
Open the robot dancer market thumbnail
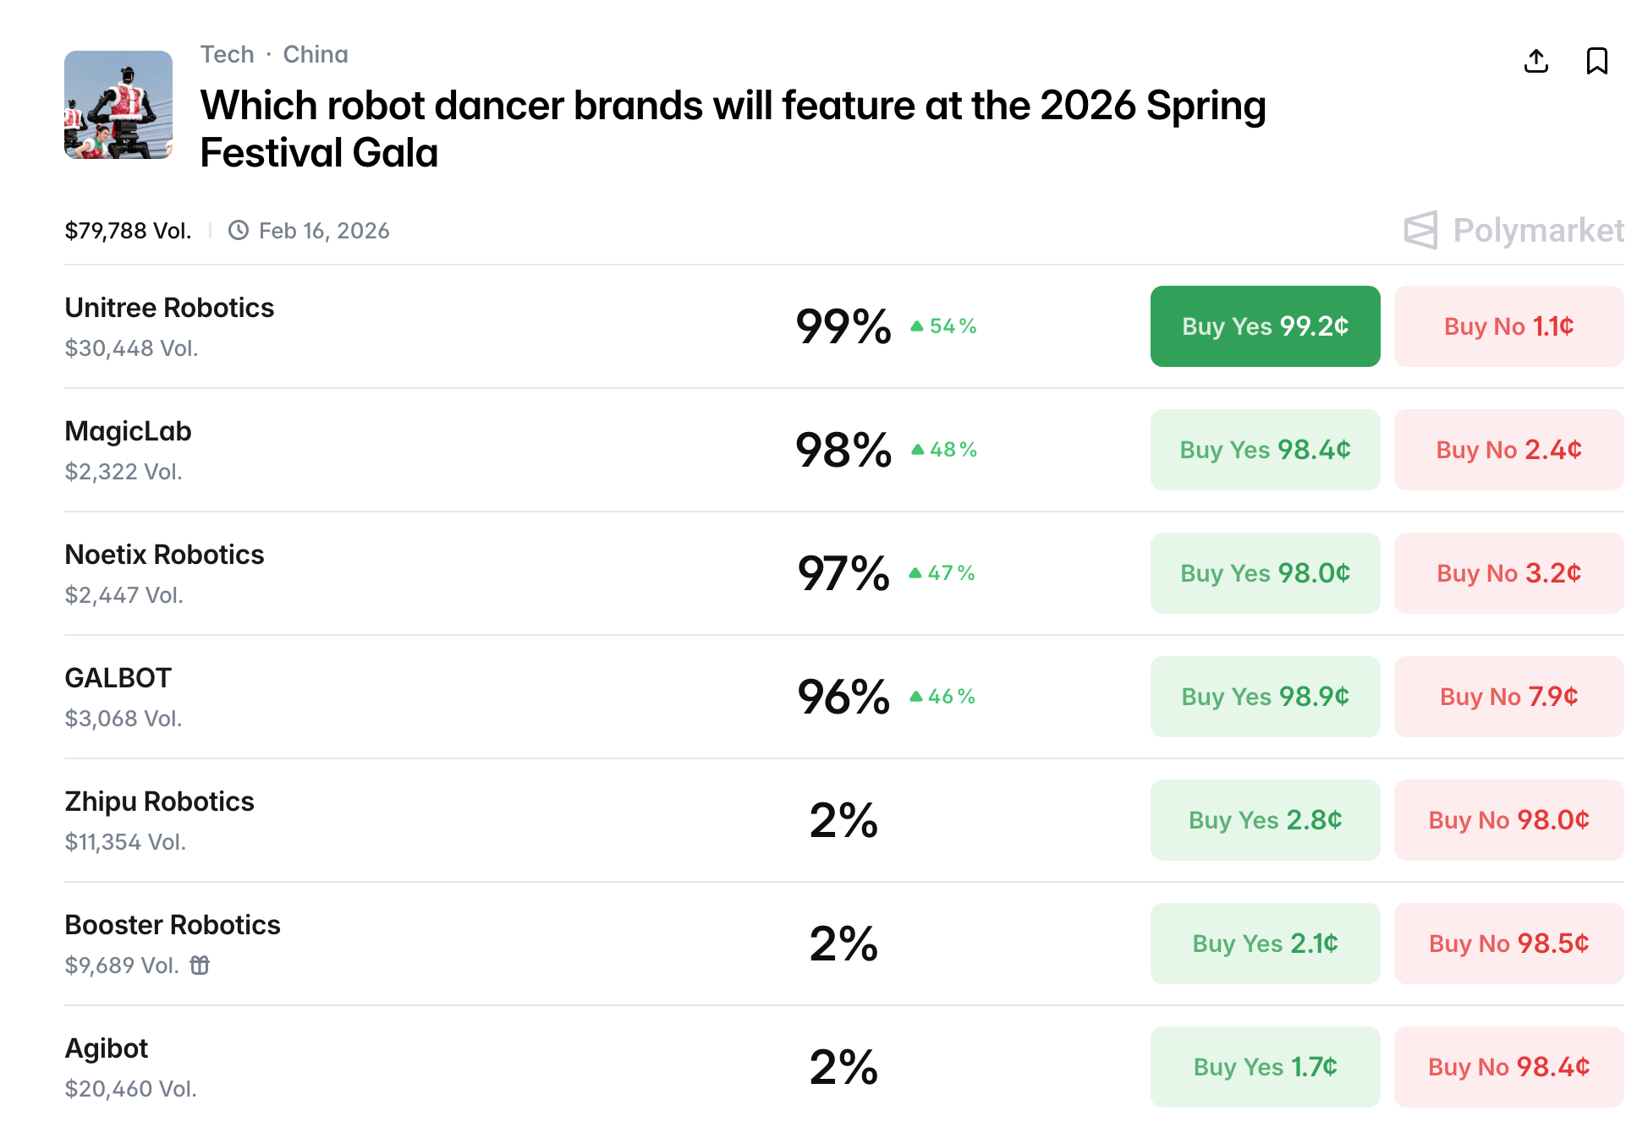(x=118, y=105)
